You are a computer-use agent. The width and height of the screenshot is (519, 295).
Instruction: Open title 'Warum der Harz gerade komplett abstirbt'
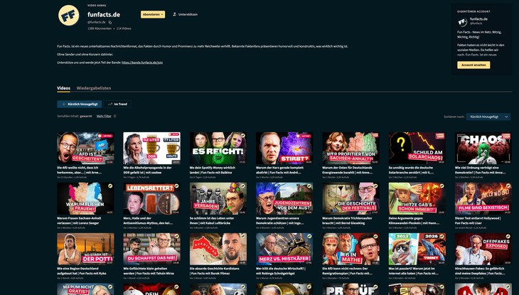279,170
